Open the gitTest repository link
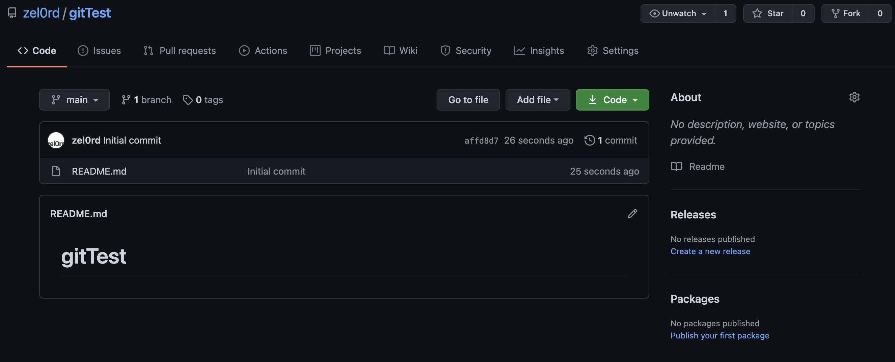Image resolution: width=895 pixels, height=362 pixels. click(90, 13)
